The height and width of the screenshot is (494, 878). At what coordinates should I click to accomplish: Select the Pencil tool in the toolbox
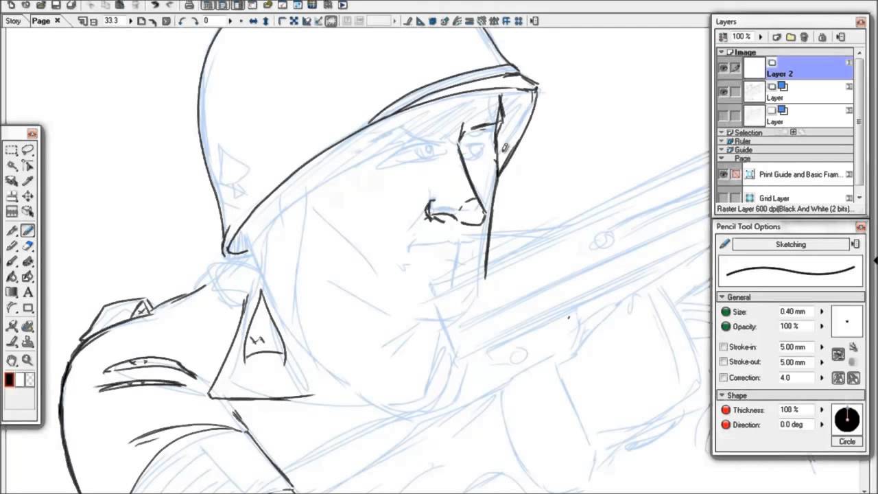(x=27, y=231)
